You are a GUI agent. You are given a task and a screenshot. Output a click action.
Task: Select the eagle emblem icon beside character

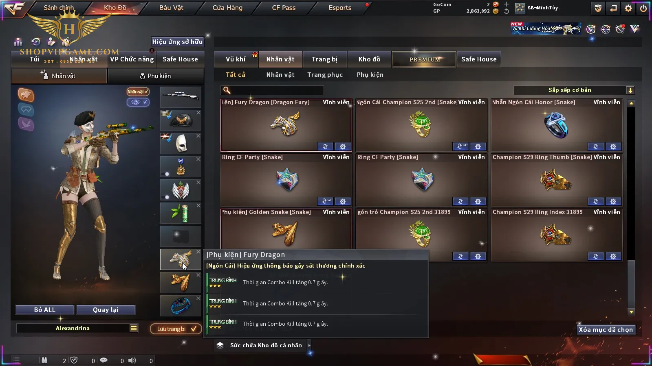[26, 95]
